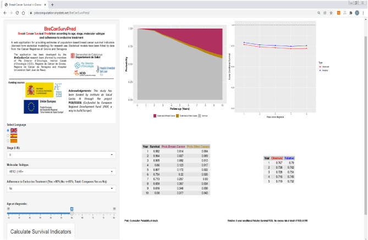Click the page vertical scrollbar

[366, 126]
